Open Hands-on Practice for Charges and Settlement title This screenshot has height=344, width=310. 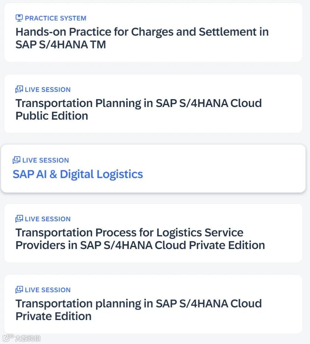pos(142,38)
